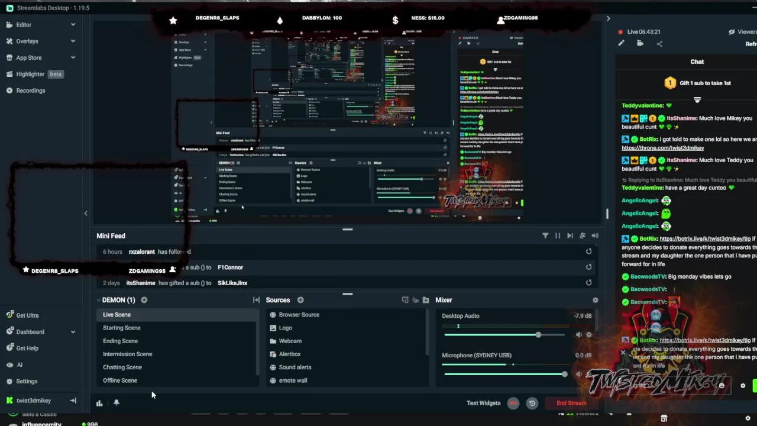Open App Store in the sidebar
The image size is (757, 426).
click(x=28, y=58)
